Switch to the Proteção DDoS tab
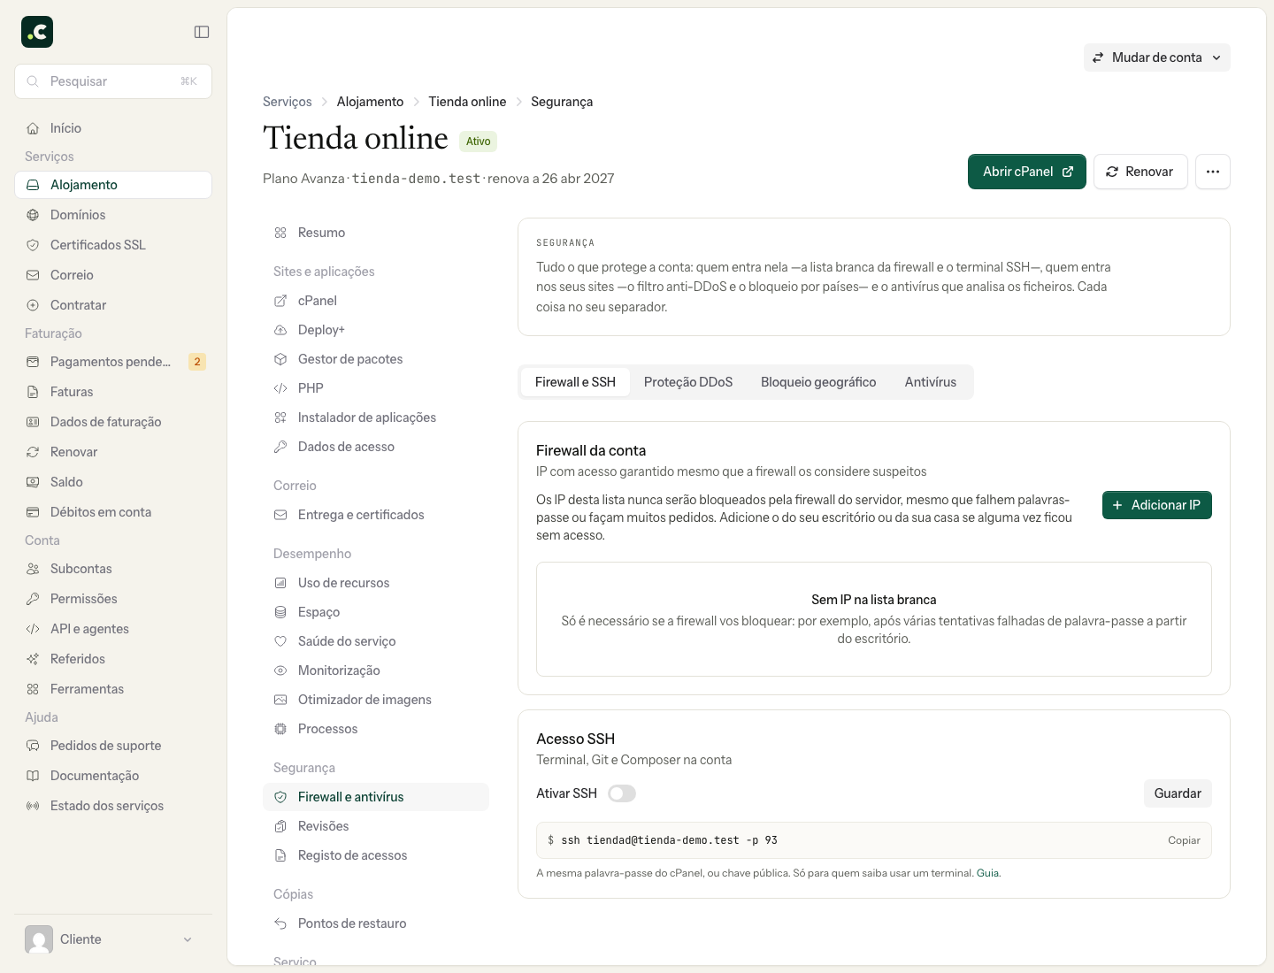1274x973 pixels. [x=688, y=382]
